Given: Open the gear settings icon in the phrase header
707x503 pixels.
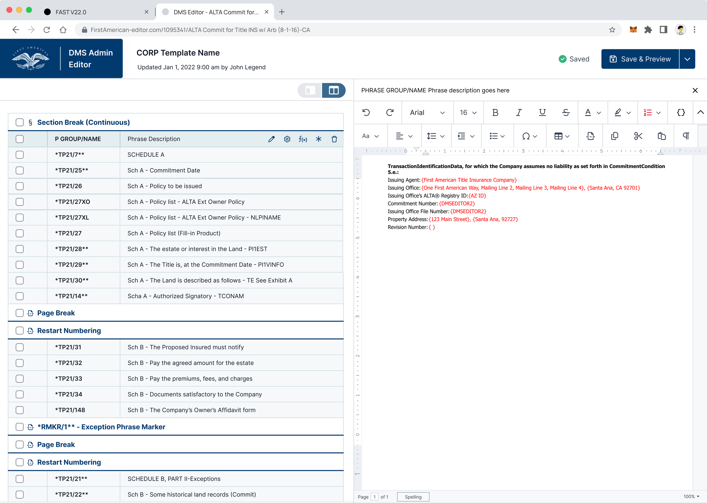Looking at the screenshot, I should pyautogui.click(x=287, y=139).
